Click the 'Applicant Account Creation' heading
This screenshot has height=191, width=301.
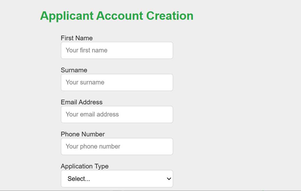[x=116, y=16]
